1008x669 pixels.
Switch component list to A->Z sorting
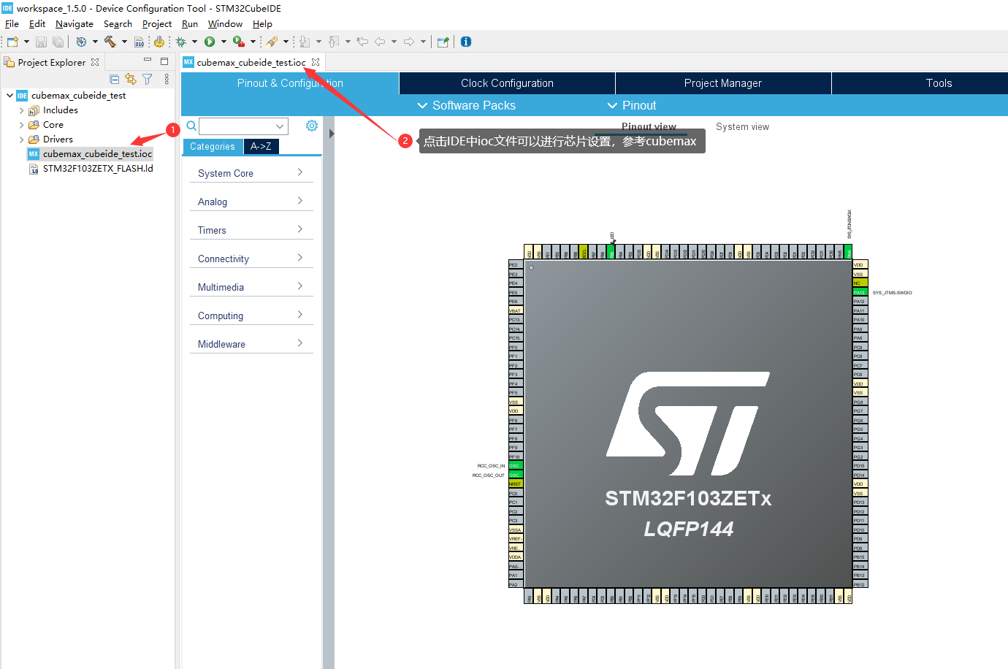click(x=261, y=146)
